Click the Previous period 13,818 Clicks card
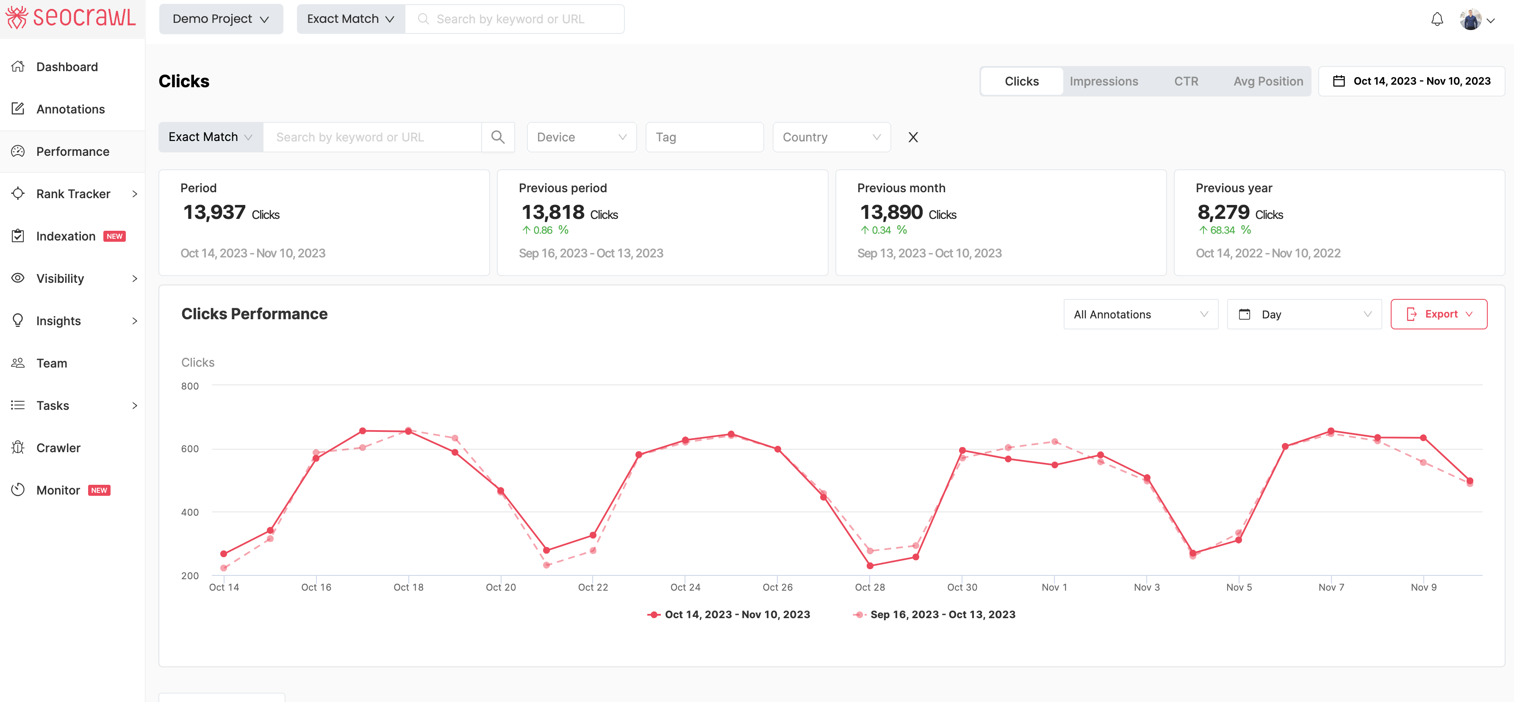Screen dimensions: 1514x702 pos(663,223)
